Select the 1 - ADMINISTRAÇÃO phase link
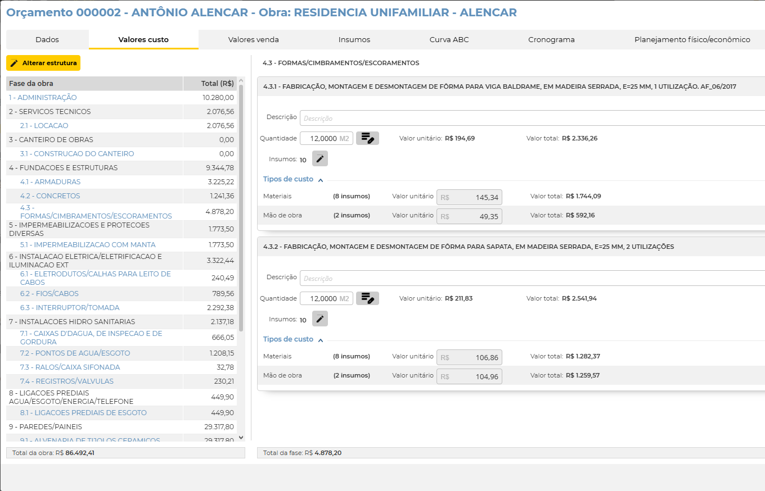The height and width of the screenshot is (491, 765). pyautogui.click(x=43, y=98)
